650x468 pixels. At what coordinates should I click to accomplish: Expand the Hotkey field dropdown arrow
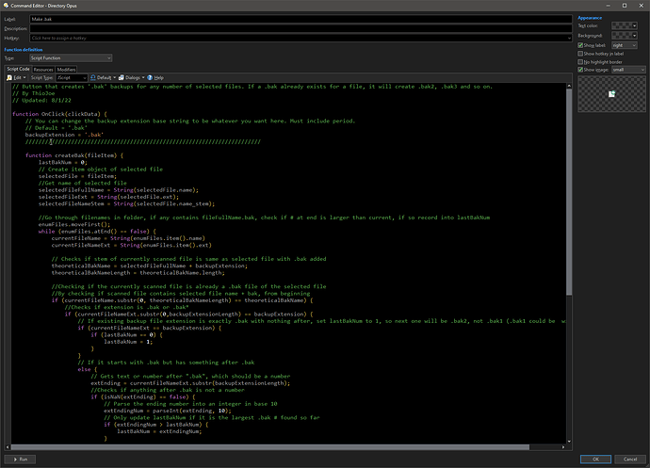(x=569, y=38)
